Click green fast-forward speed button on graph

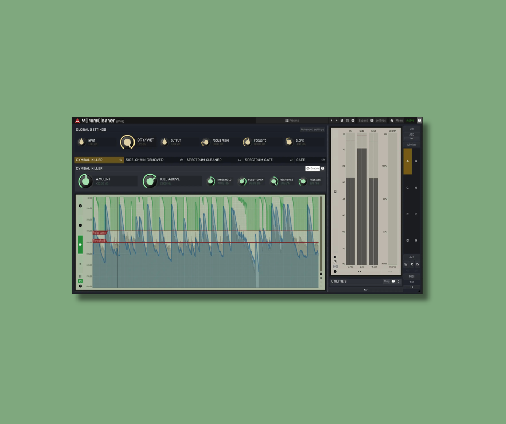[80, 245]
